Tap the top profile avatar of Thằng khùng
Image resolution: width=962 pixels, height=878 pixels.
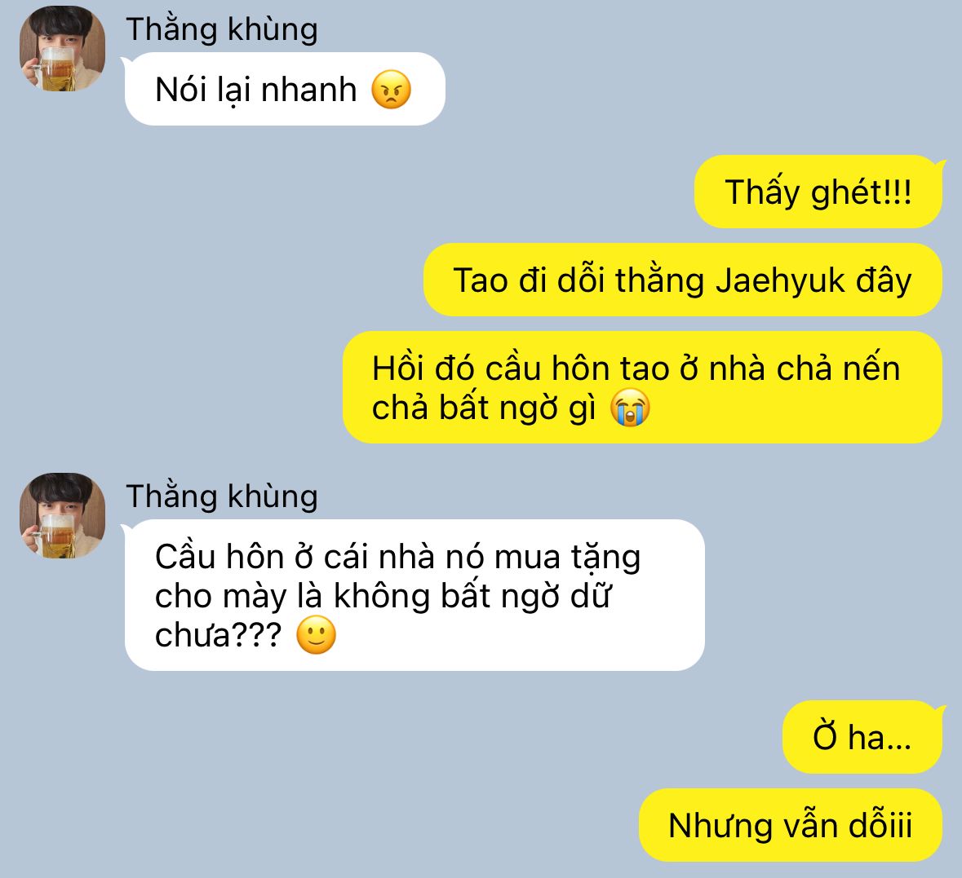(62, 48)
